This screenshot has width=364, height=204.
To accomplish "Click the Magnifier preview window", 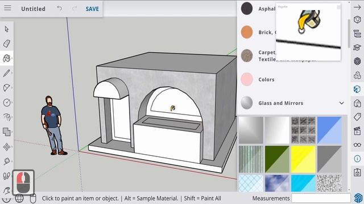I will (308, 32).
